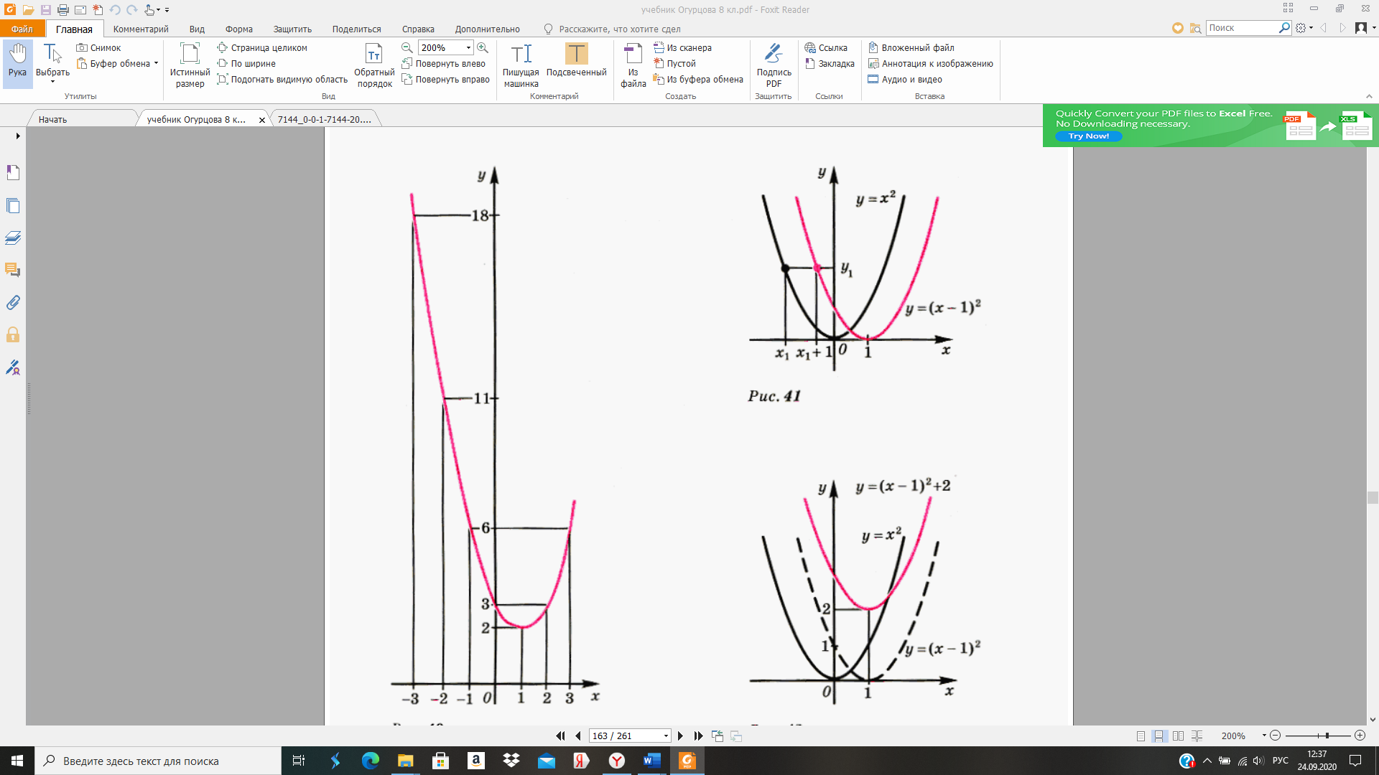Screen dimensions: 1379x775
Task: Attach a Вложенный файл
Action: [x=911, y=47]
